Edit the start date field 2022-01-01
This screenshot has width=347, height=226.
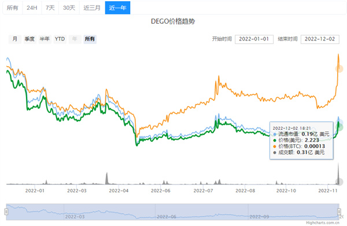click(x=254, y=39)
